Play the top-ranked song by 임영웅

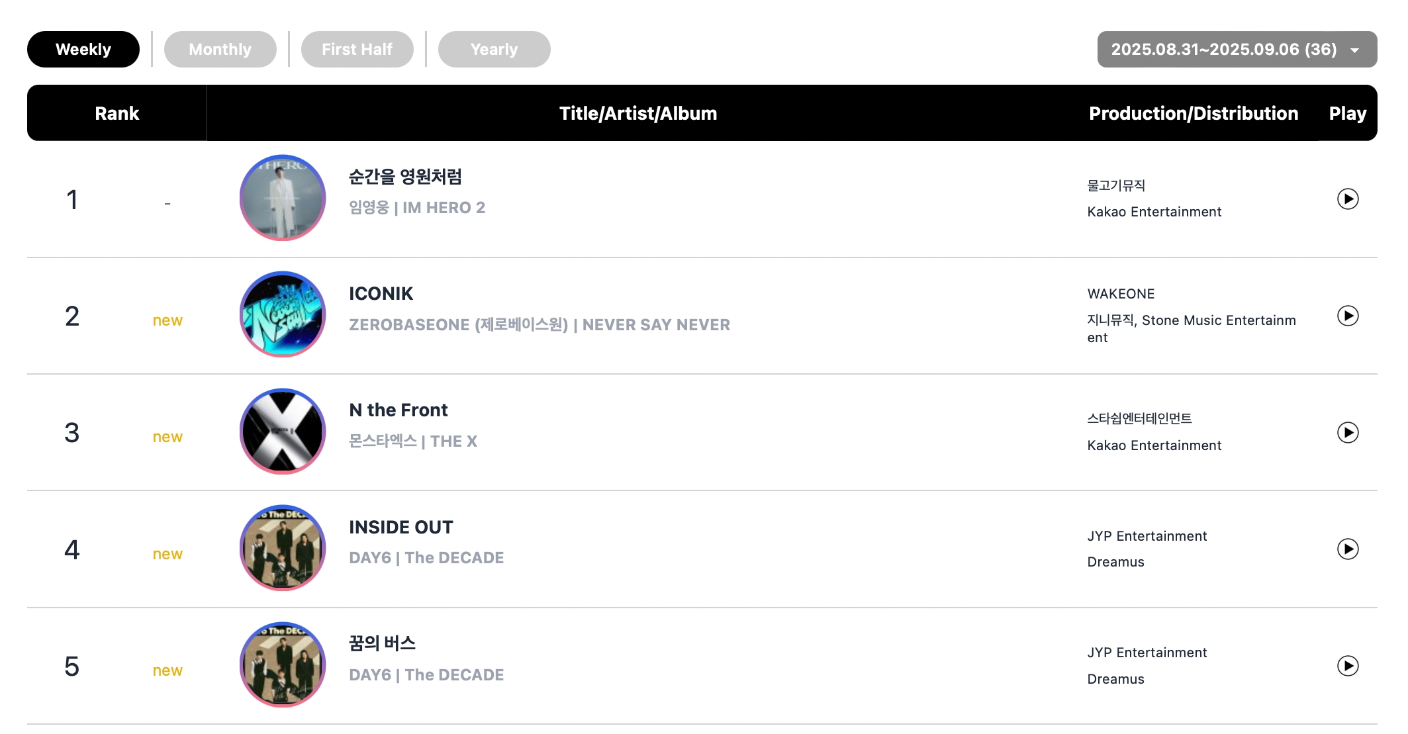(x=1347, y=199)
